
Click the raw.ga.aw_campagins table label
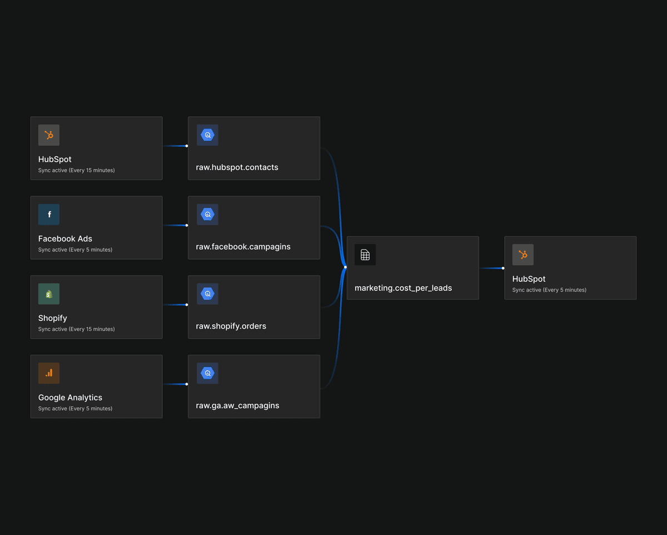point(237,405)
